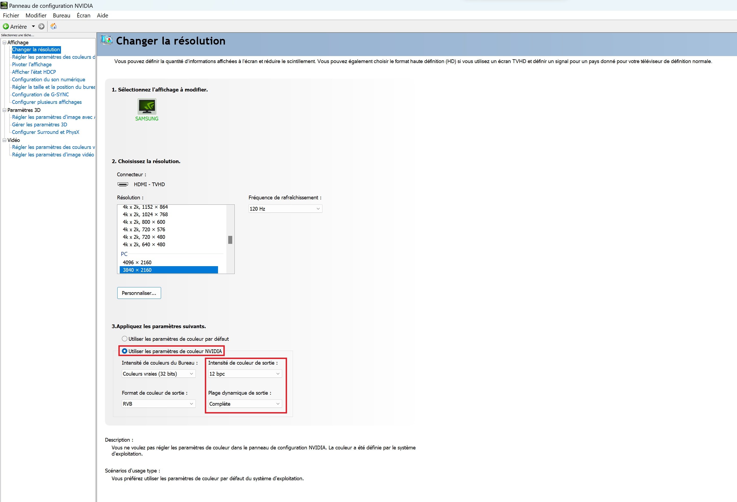Open Régler les paramètres des couleurs under Affichage
The image size is (737, 502).
point(53,57)
